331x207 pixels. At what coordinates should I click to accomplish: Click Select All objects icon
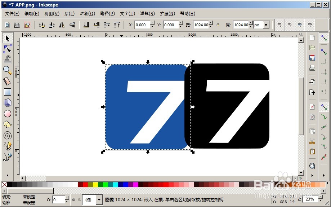7,25
